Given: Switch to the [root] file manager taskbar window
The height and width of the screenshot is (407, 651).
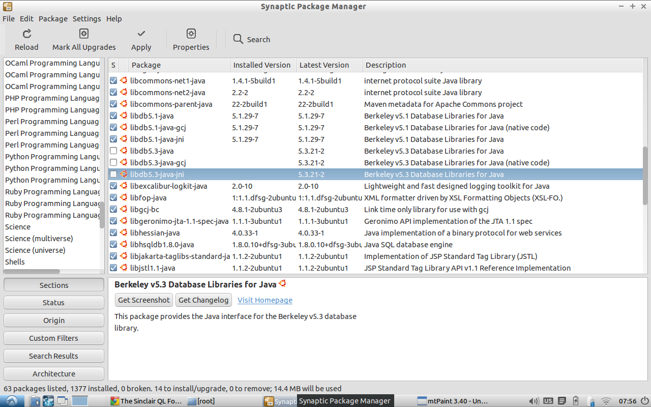Looking at the screenshot, I should [x=223, y=401].
